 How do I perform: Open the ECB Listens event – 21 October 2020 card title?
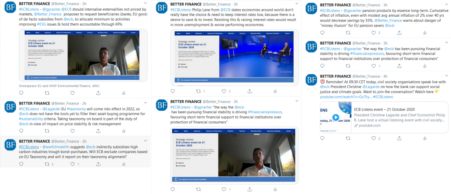point(384,109)
